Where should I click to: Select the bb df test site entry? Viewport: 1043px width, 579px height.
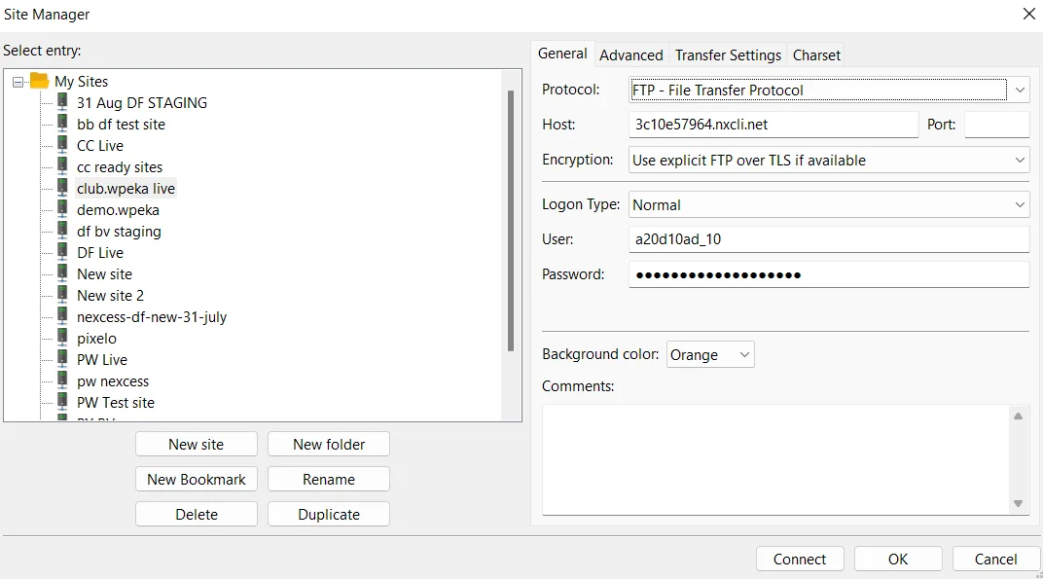[x=121, y=124]
